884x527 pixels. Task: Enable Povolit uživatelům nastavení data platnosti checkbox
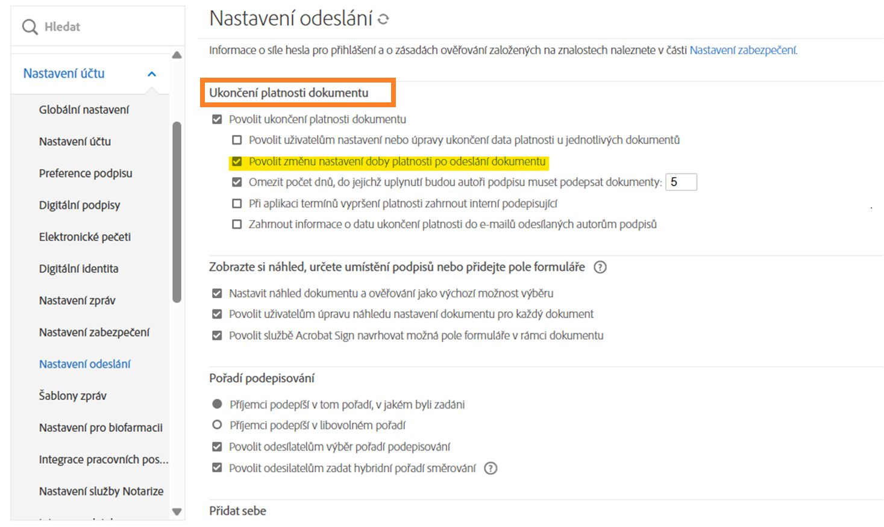(x=237, y=140)
